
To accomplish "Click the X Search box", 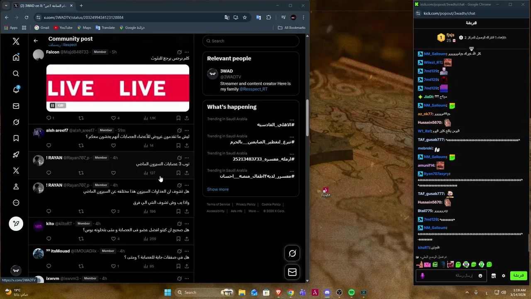I will point(251,41).
